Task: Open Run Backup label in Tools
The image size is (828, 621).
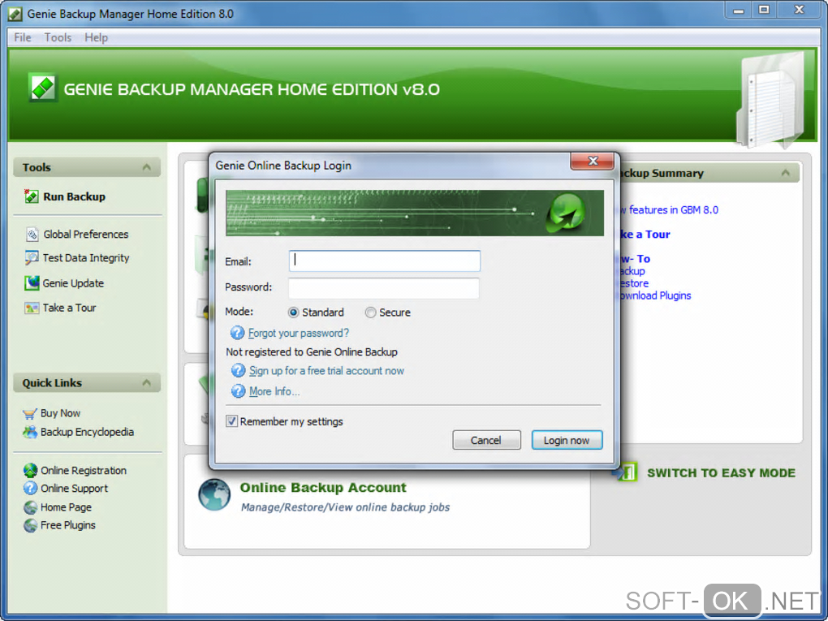Action: tap(75, 196)
